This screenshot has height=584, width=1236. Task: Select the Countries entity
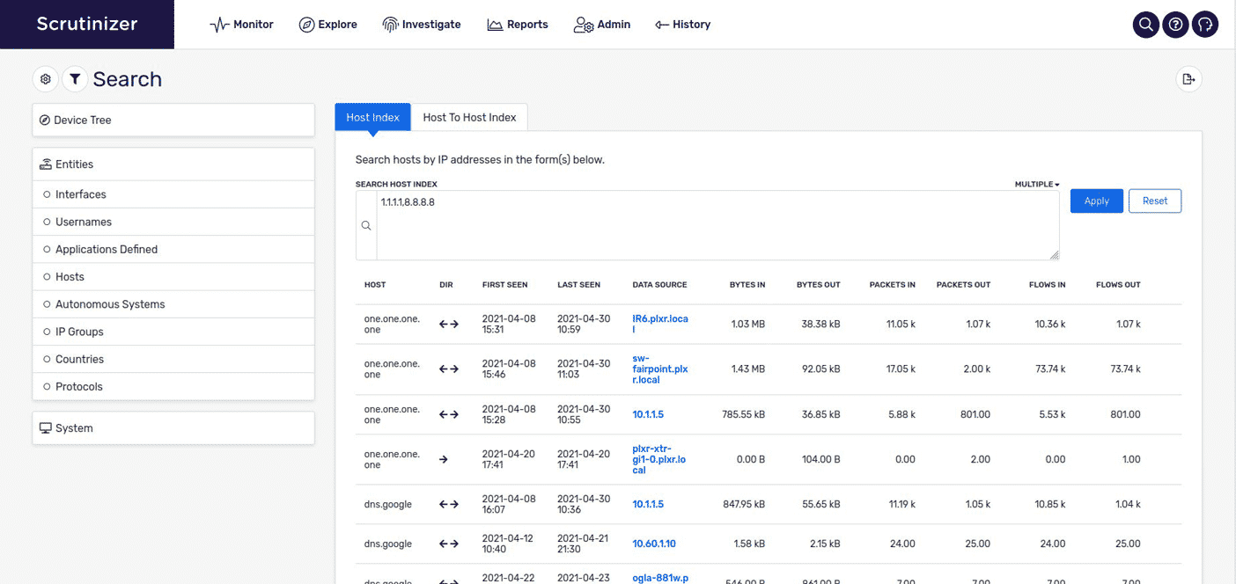pyautogui.click(x=173, y=359)
